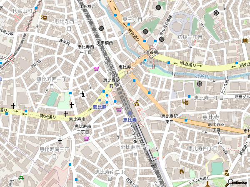Click the temple wheel icon above 庚申橋西

click(x=101, y=28)
